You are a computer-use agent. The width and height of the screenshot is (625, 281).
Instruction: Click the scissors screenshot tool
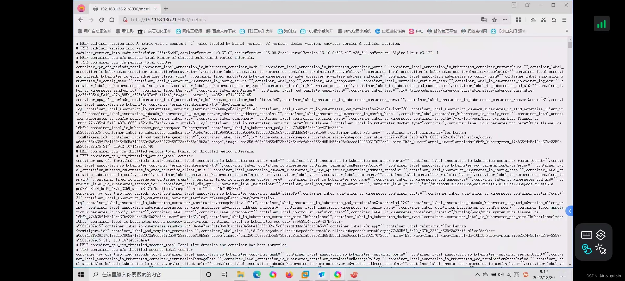pos(543,20)
